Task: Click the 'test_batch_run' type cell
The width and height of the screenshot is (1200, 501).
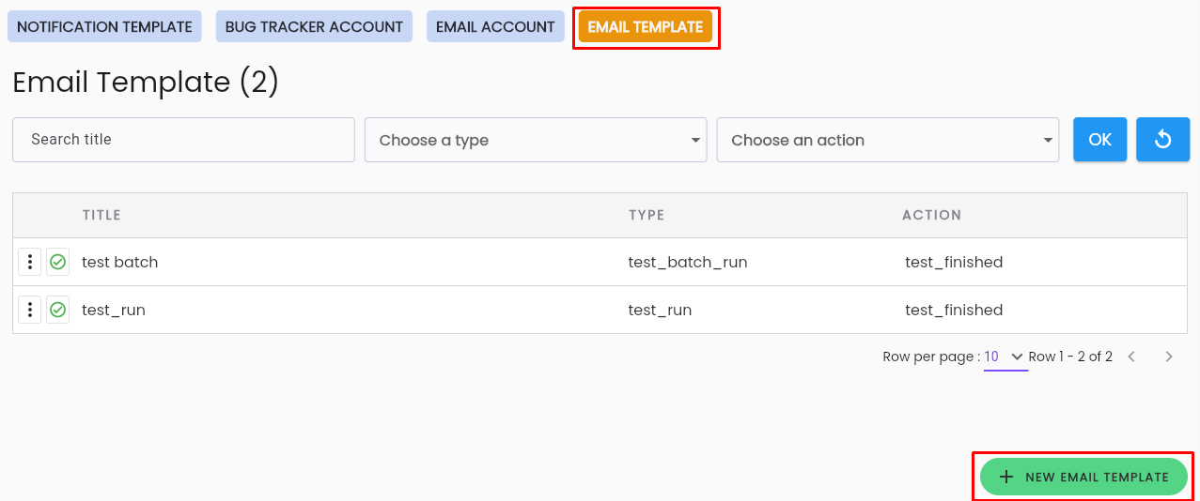Action: [x=688, y=262]
